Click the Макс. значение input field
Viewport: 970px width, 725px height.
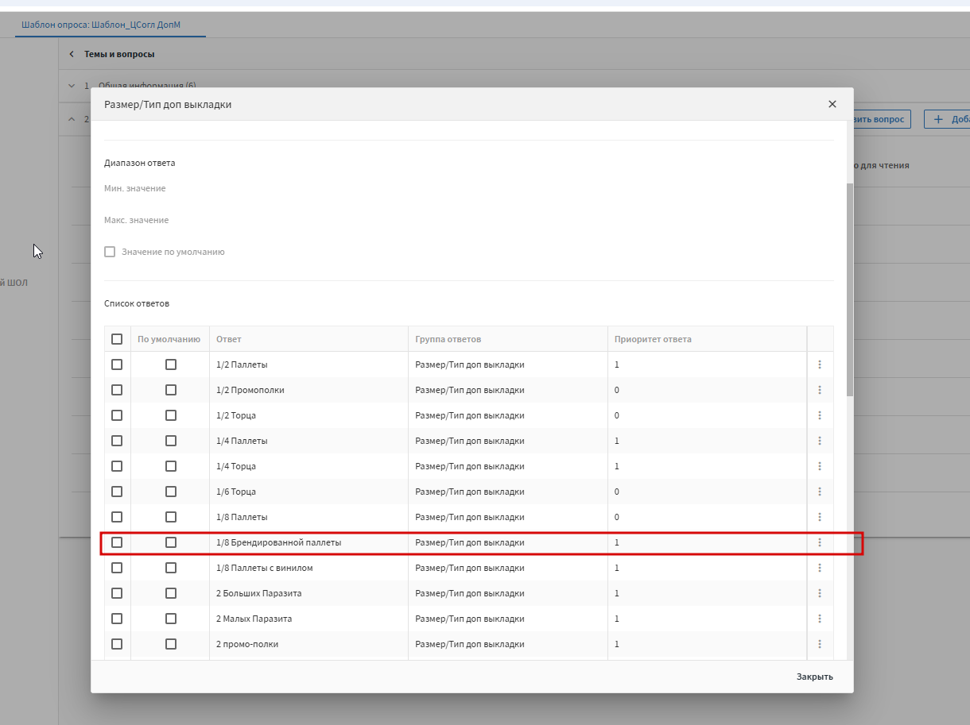468,220
